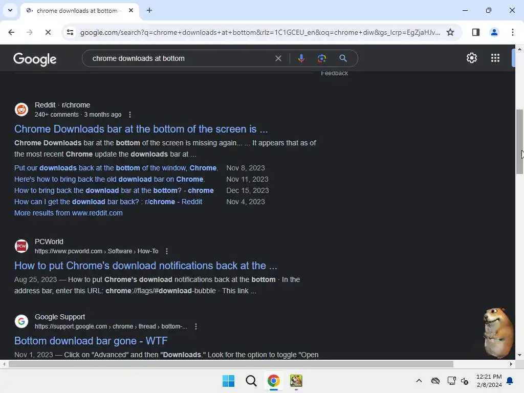Stop loading the page
The height and width of the screenshot is (393, 524).
tap(48, 32)
